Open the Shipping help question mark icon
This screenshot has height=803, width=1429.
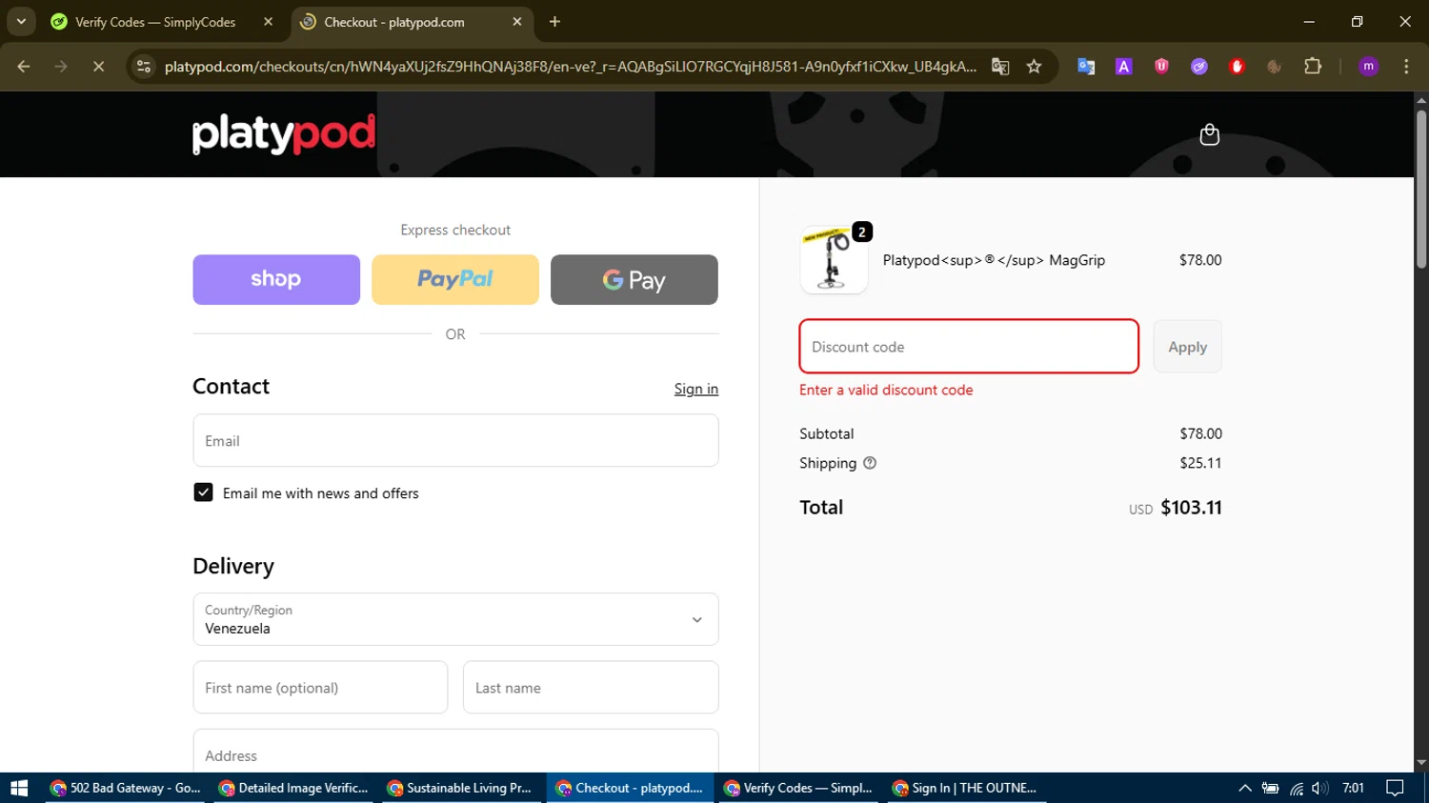pos(869,463)
